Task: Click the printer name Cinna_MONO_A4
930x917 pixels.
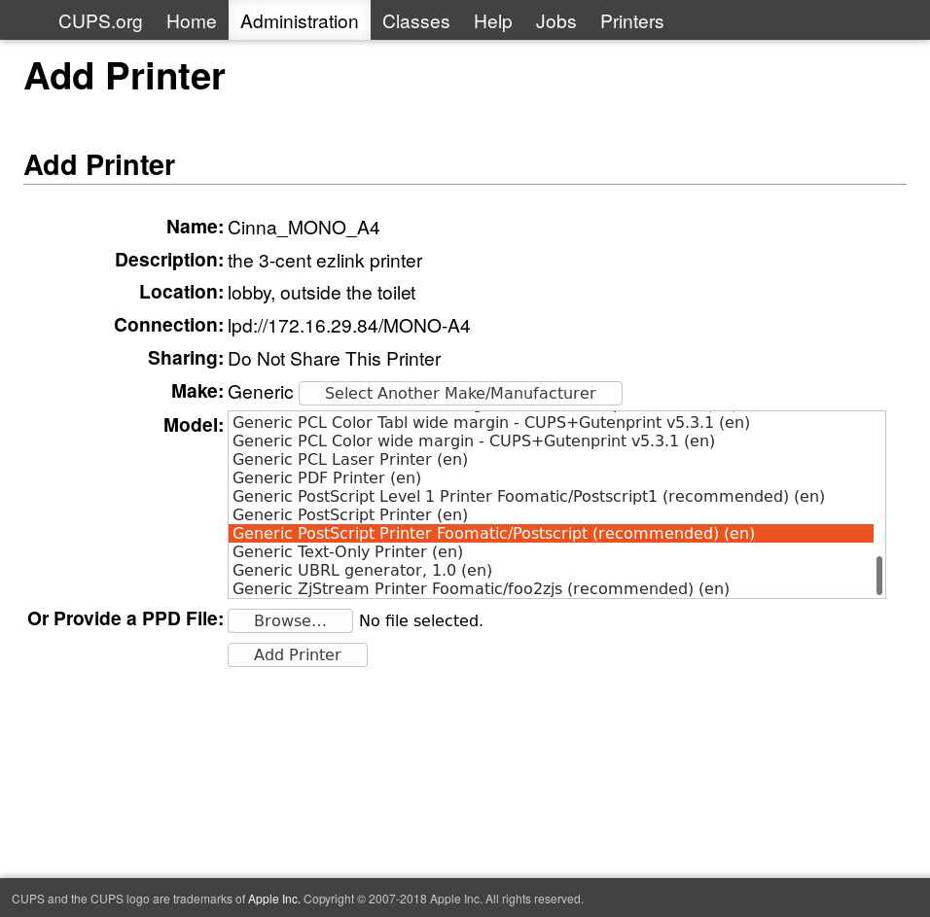Action: point(304,229)
